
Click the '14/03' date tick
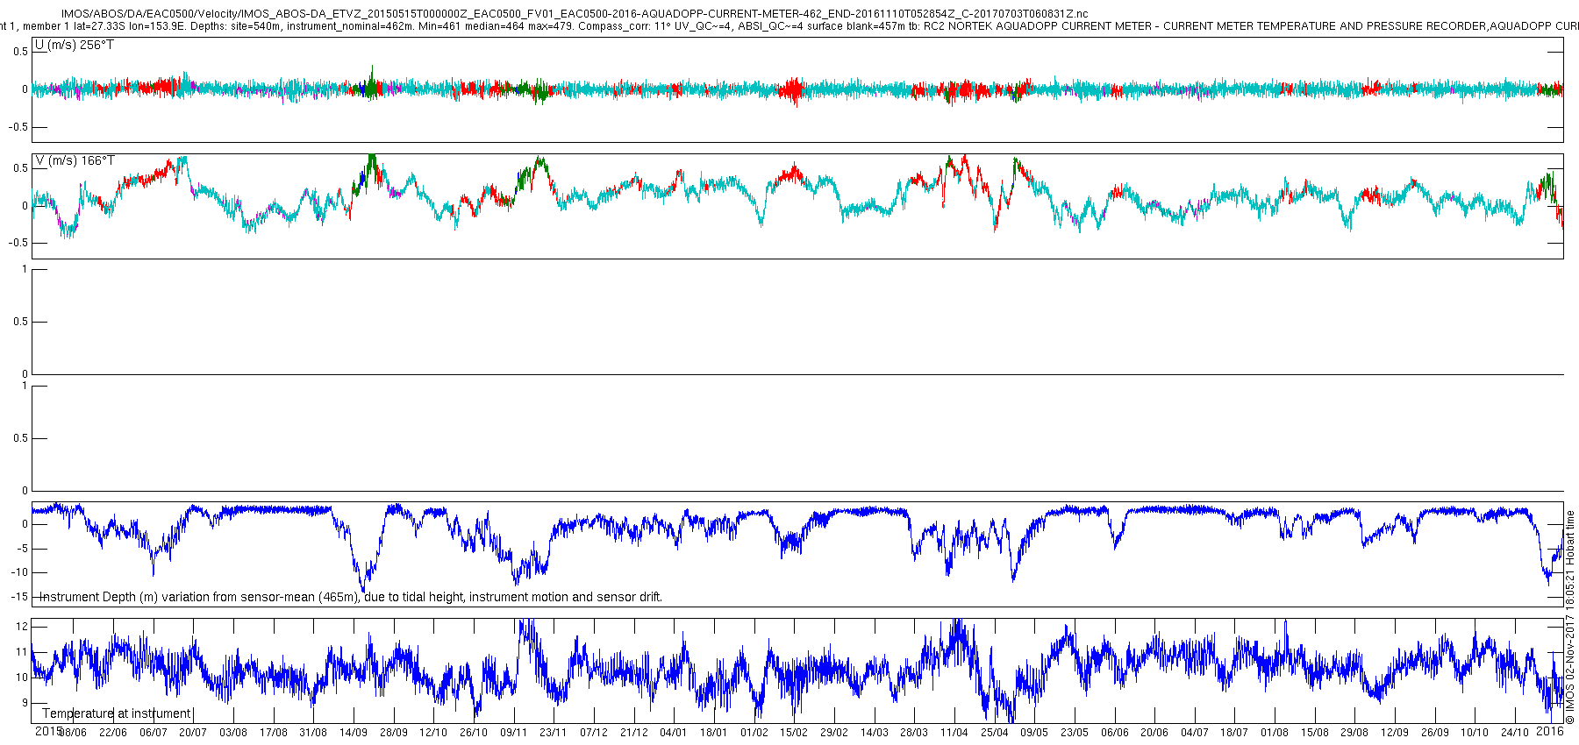875,733
